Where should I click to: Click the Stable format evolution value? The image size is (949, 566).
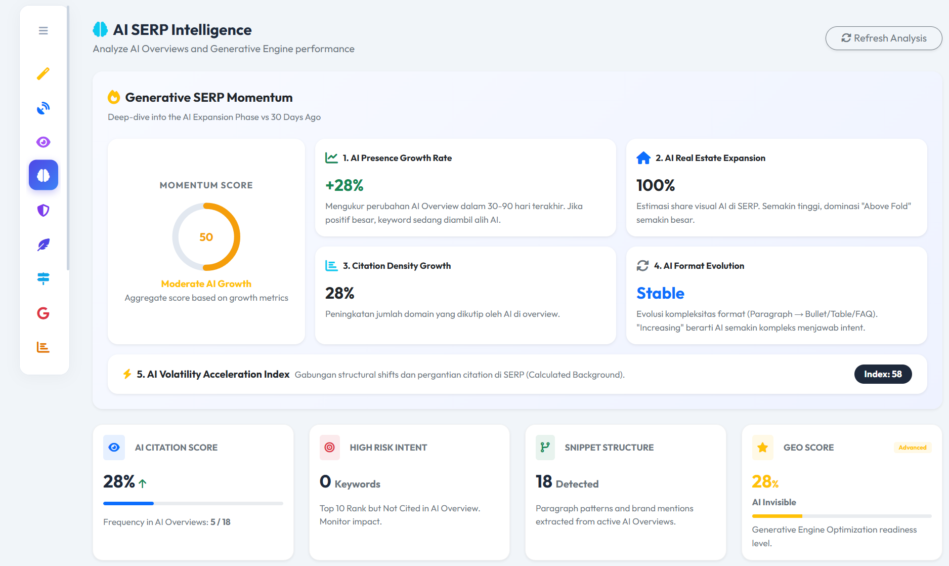pyautogui.click(x=661, y=293)
